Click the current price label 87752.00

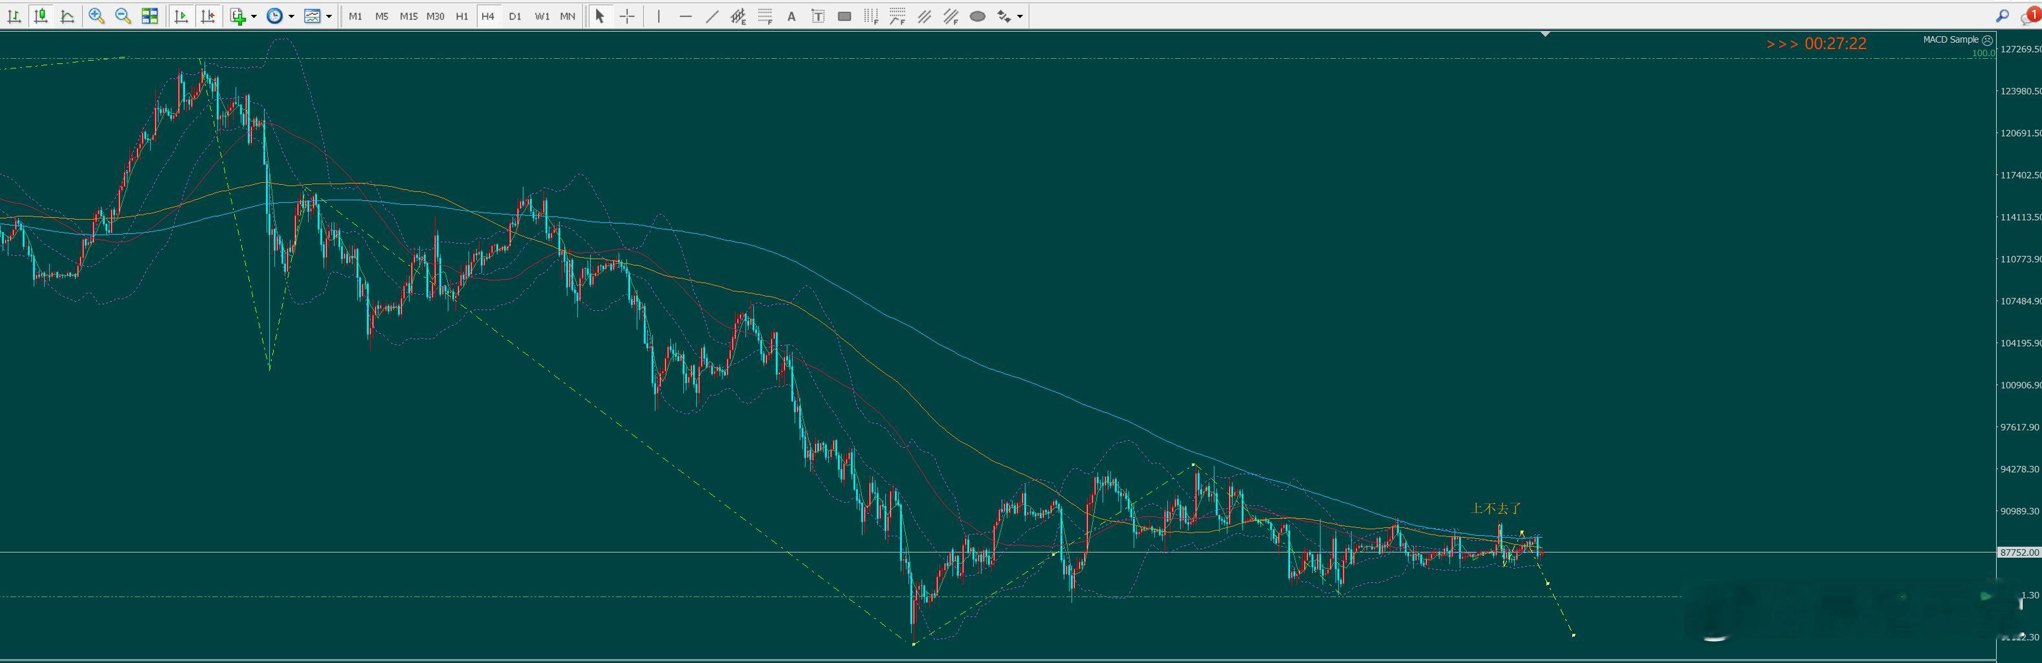tap(2019, 552)
